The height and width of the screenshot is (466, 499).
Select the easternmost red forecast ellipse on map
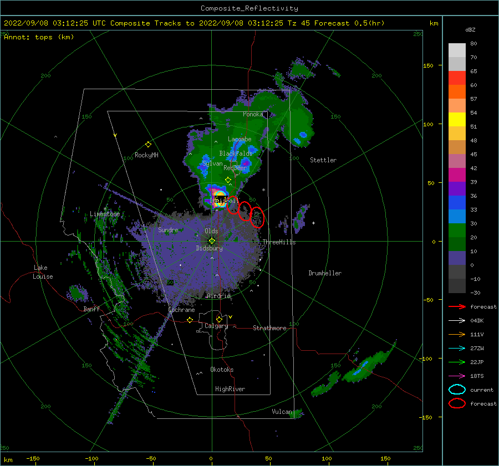257,217
